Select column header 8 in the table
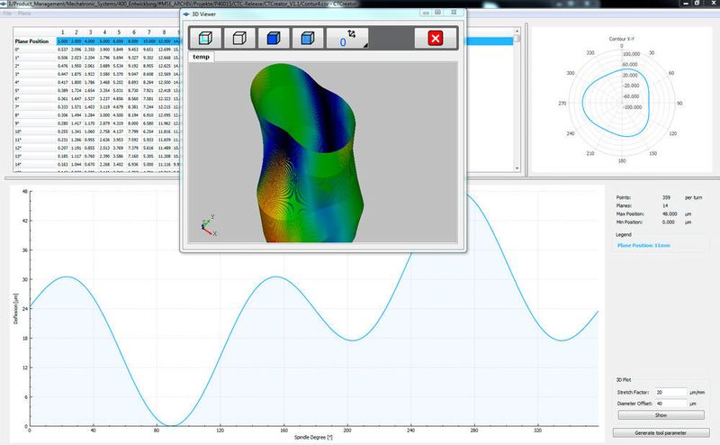The height and width of the screenshot is (445, 720). click(x=164, y=32)
